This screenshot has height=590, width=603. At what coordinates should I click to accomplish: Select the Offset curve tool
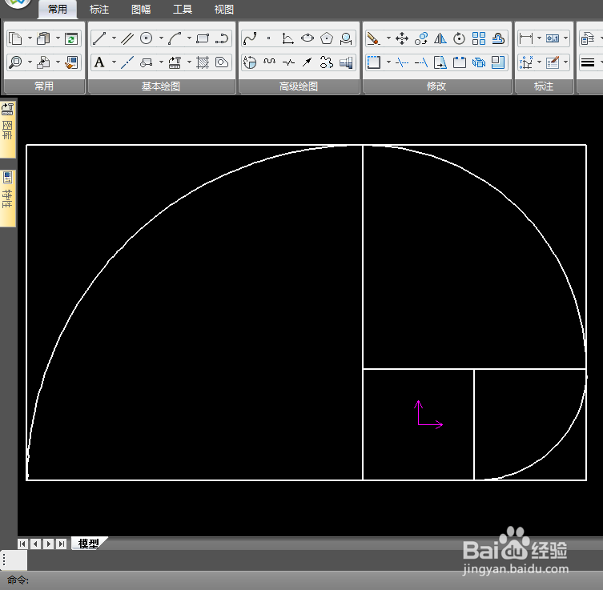click(498, 38)
